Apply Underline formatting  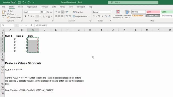point(31,16)
